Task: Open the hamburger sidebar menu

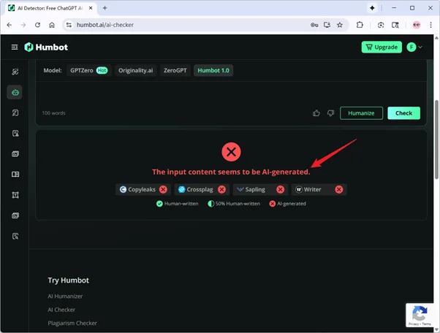Action: point(15,47)
